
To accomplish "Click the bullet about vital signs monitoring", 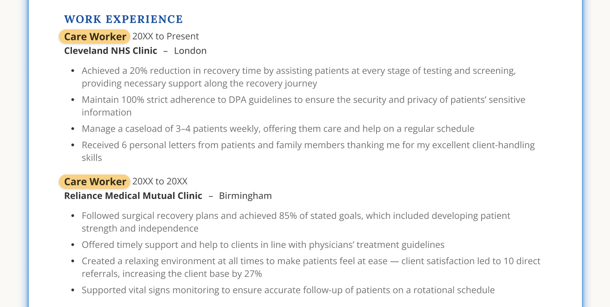I will (288, 290).
